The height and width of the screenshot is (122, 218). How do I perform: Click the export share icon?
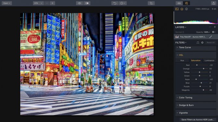[x=213, y=3]
